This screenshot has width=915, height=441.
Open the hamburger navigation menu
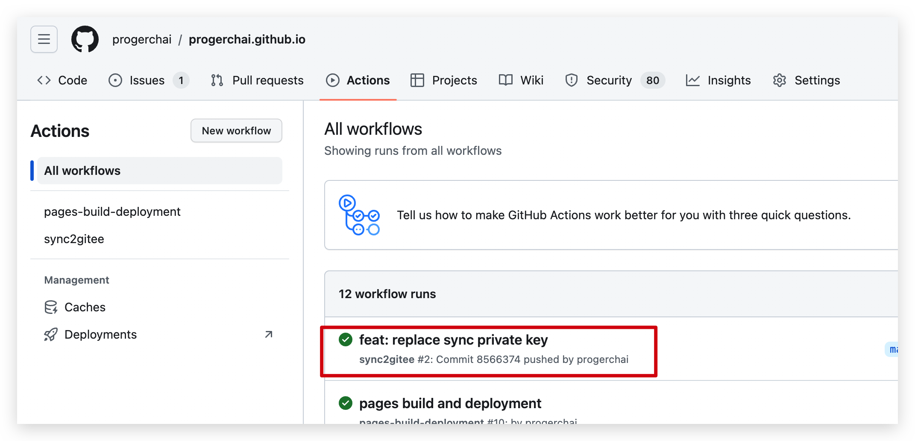coord(44,39)
